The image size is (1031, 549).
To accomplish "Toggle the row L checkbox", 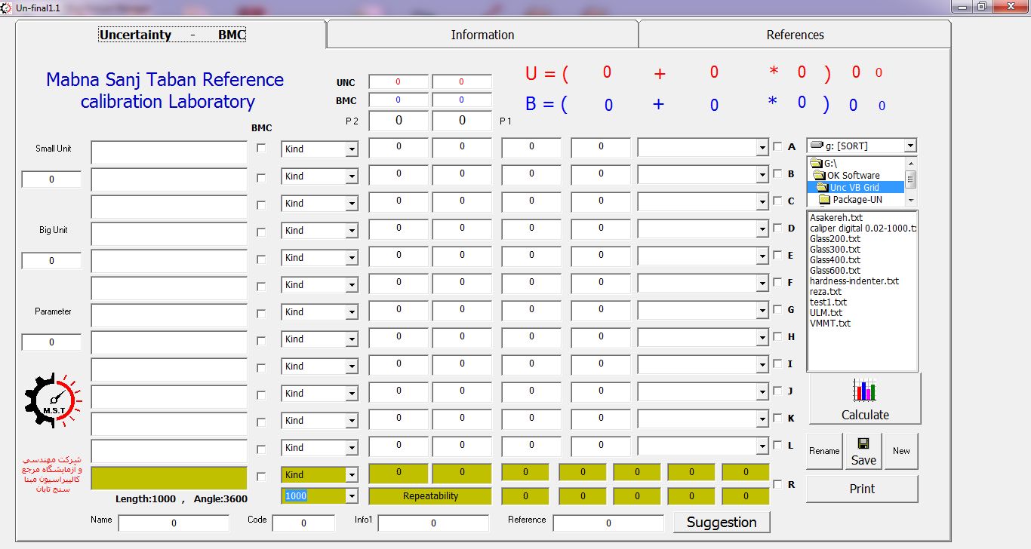I will (x=777, y=446).
